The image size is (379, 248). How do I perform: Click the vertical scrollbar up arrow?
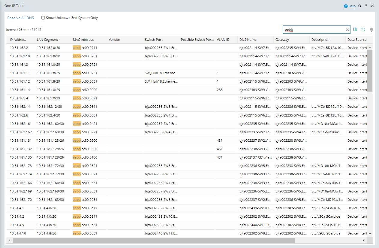(370, 47)
